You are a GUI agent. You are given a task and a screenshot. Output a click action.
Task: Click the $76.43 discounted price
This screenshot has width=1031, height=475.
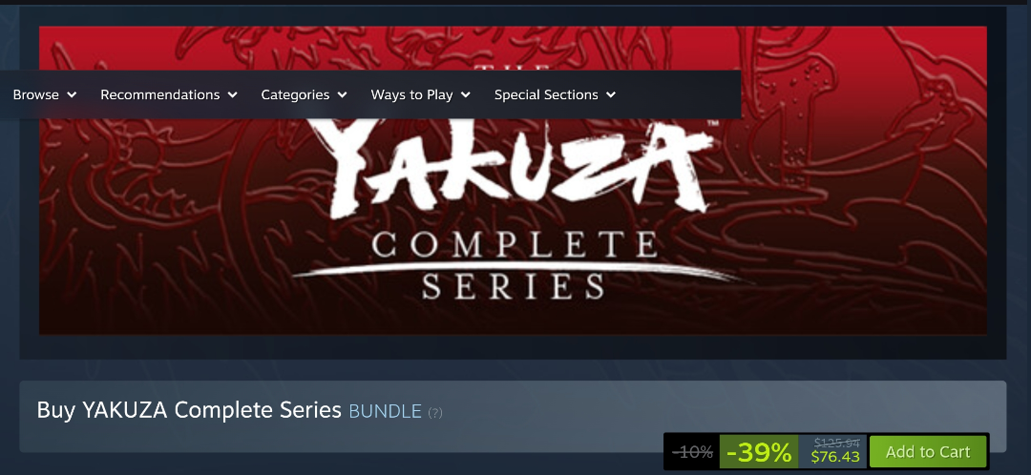[x=835, y=457]
